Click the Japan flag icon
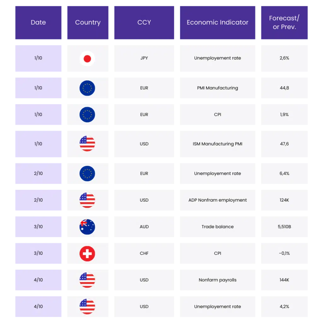Image resolution: width=323 pixels, height=323 pixels. 87,58
